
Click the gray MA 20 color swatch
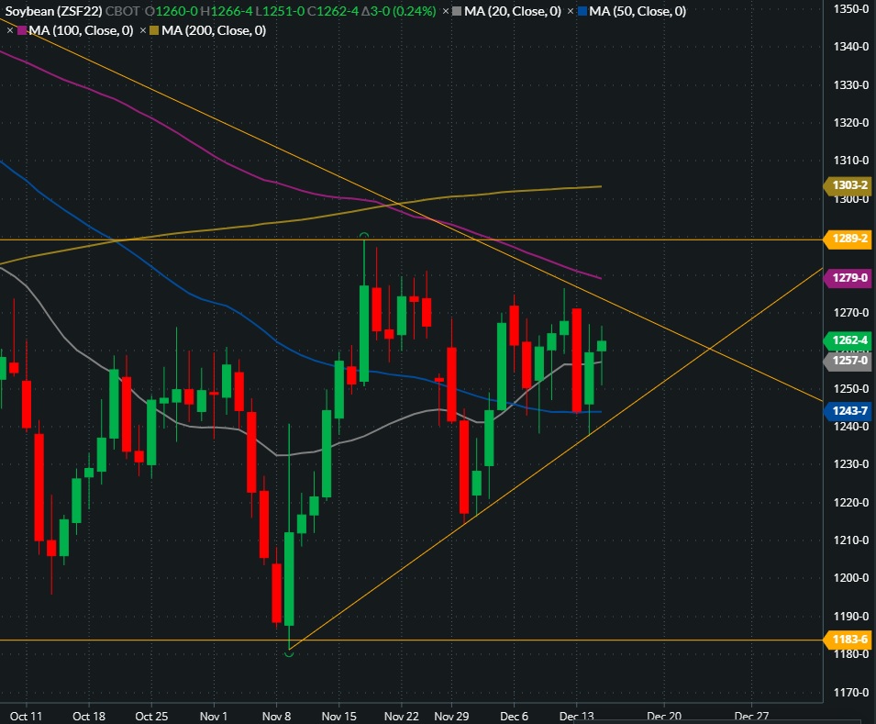[457, 12]
